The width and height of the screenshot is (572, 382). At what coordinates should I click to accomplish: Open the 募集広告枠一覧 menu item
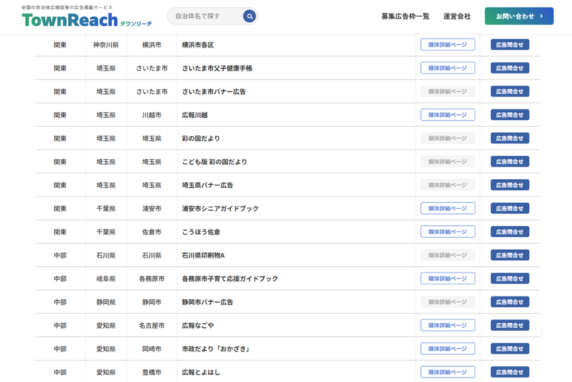click(406, 16)
